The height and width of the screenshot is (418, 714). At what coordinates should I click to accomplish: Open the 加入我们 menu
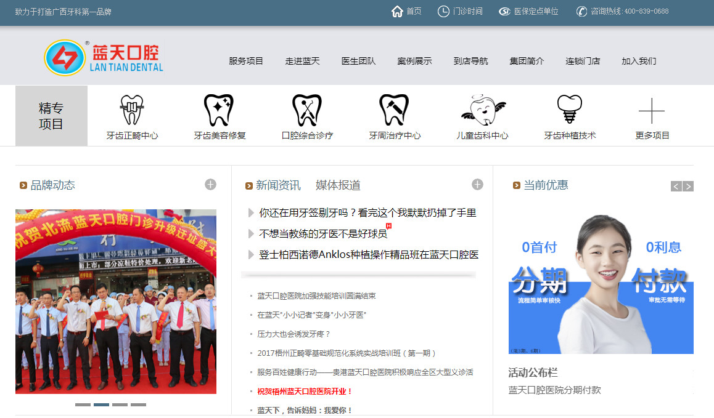pyautogui.click(x=639, y=61)
